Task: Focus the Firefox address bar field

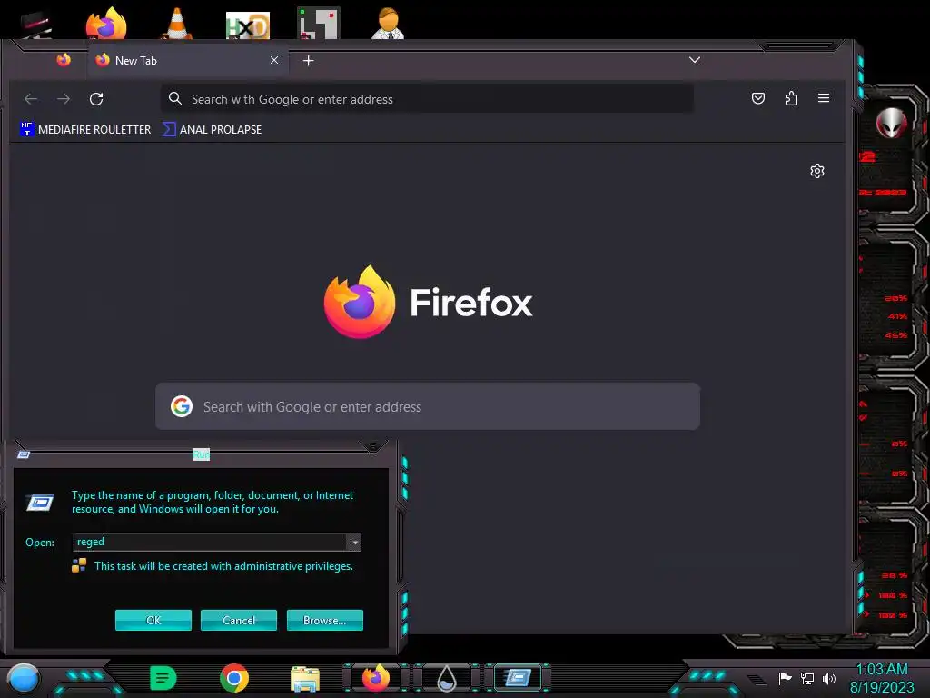Action: click(427, 99)
